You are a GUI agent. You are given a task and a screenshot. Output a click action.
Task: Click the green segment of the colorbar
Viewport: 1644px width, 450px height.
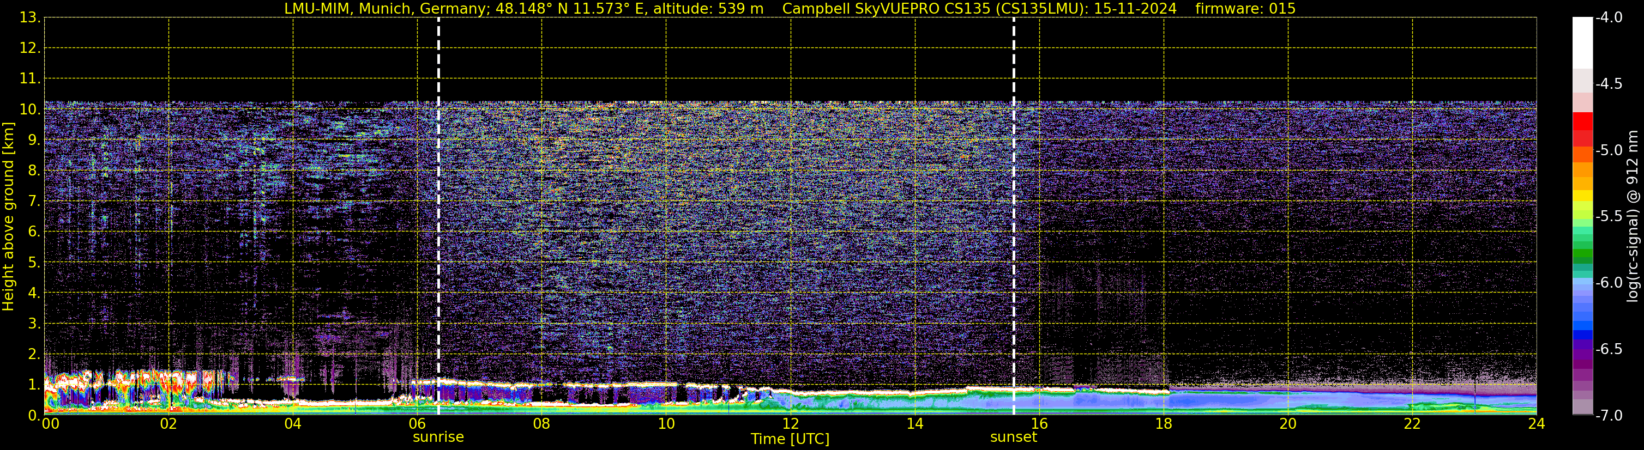point(1583,254)
